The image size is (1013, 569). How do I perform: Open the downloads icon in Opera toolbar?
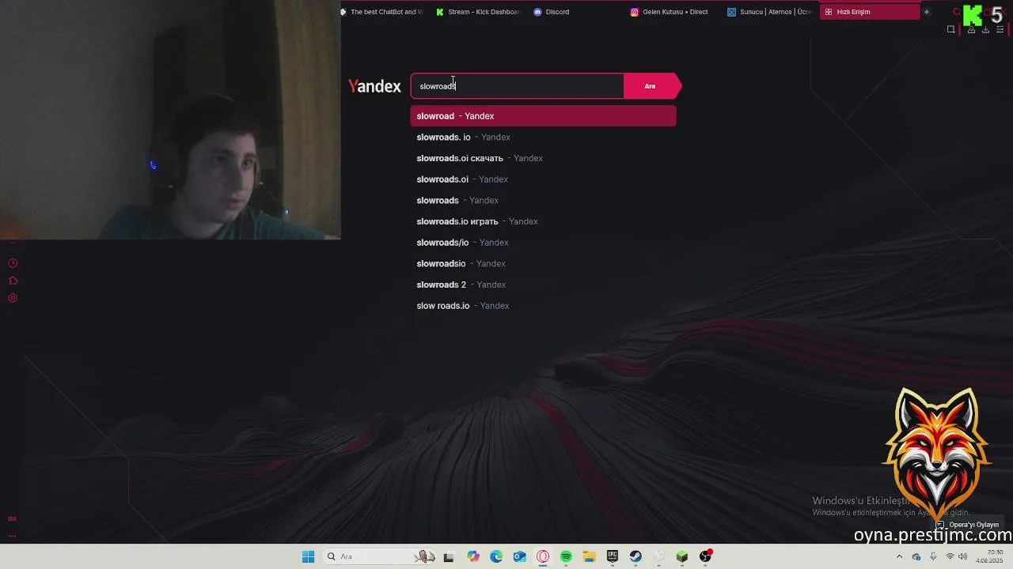(x=985, y=29)
